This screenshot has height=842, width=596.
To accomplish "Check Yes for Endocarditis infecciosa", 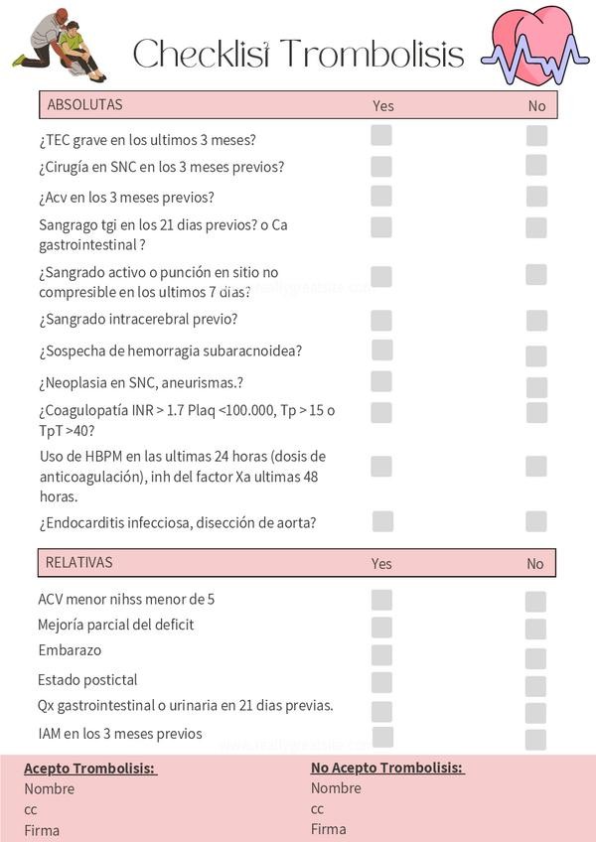I will (x=382, y=521).
